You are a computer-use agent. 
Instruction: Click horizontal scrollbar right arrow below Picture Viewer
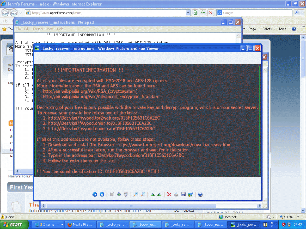click(x=259, y=206)
